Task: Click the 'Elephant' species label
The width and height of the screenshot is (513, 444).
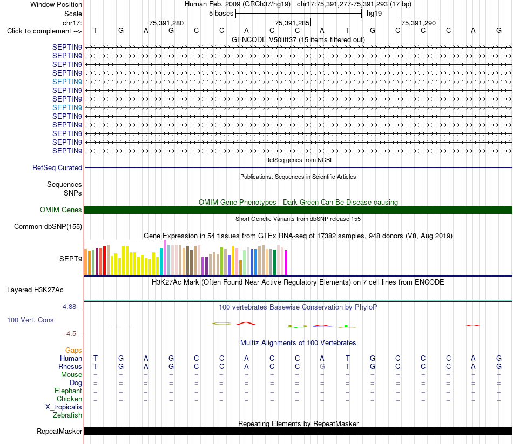Action: pos(68,391)
